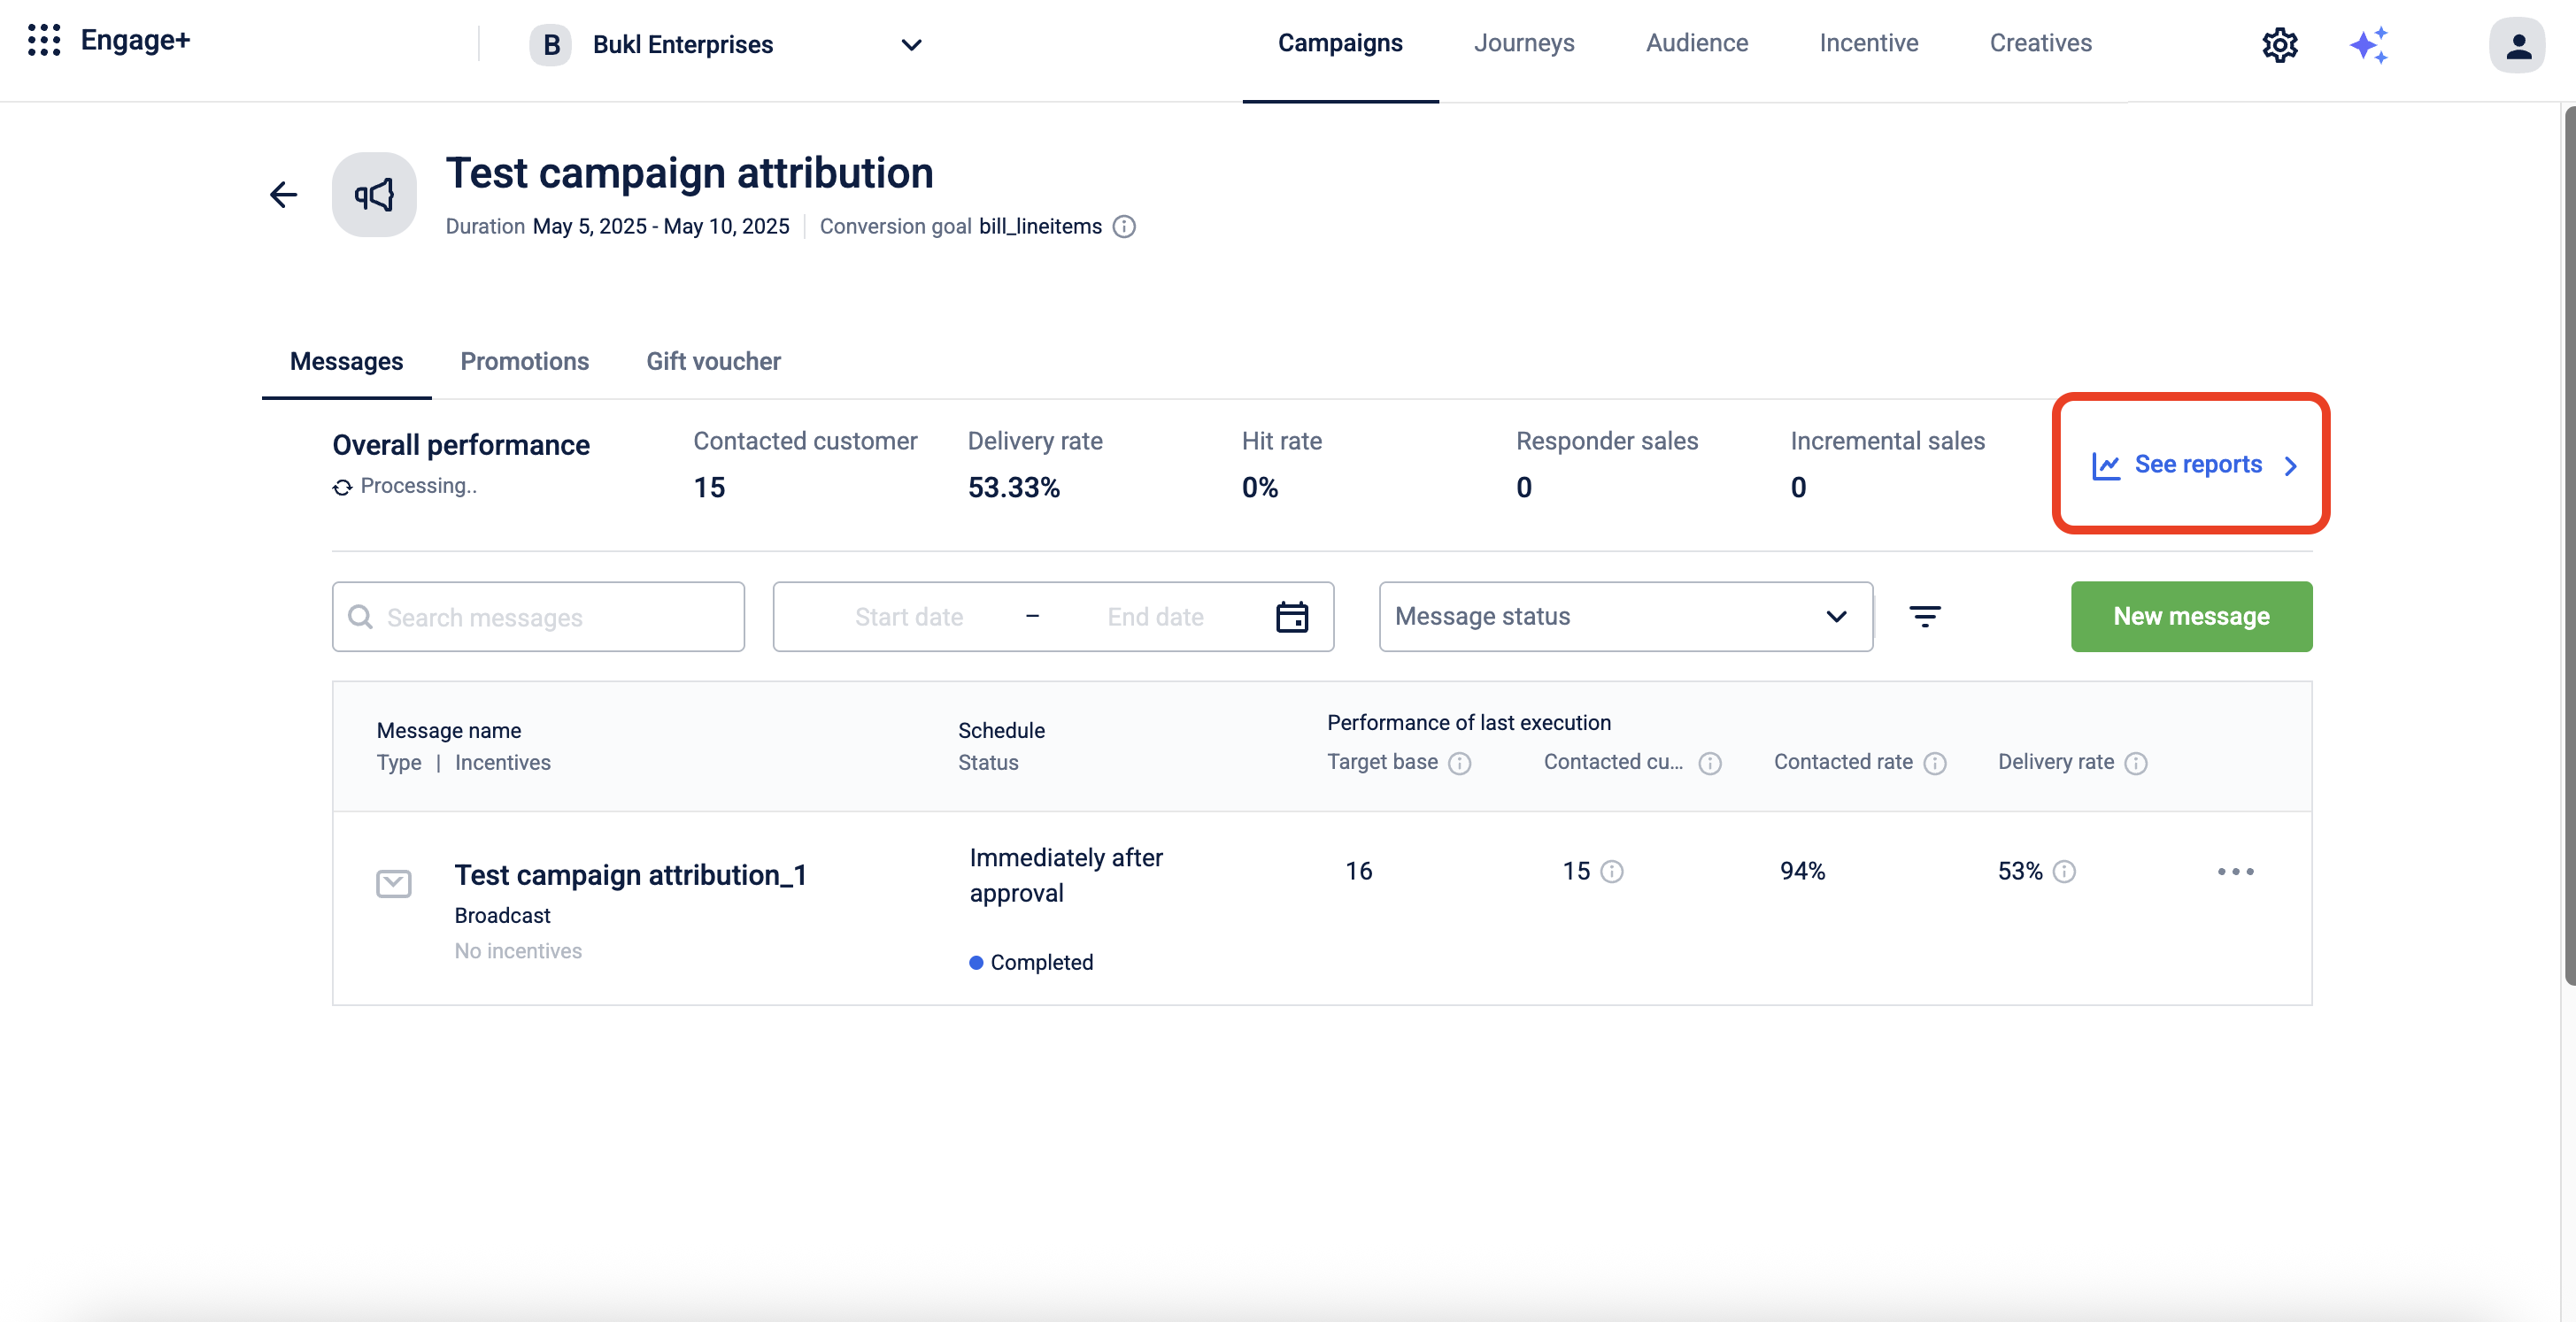The width and height of the screenshot is (2576, 1322).
Task: Click the settings gear icon
Action: [2279, 45]
